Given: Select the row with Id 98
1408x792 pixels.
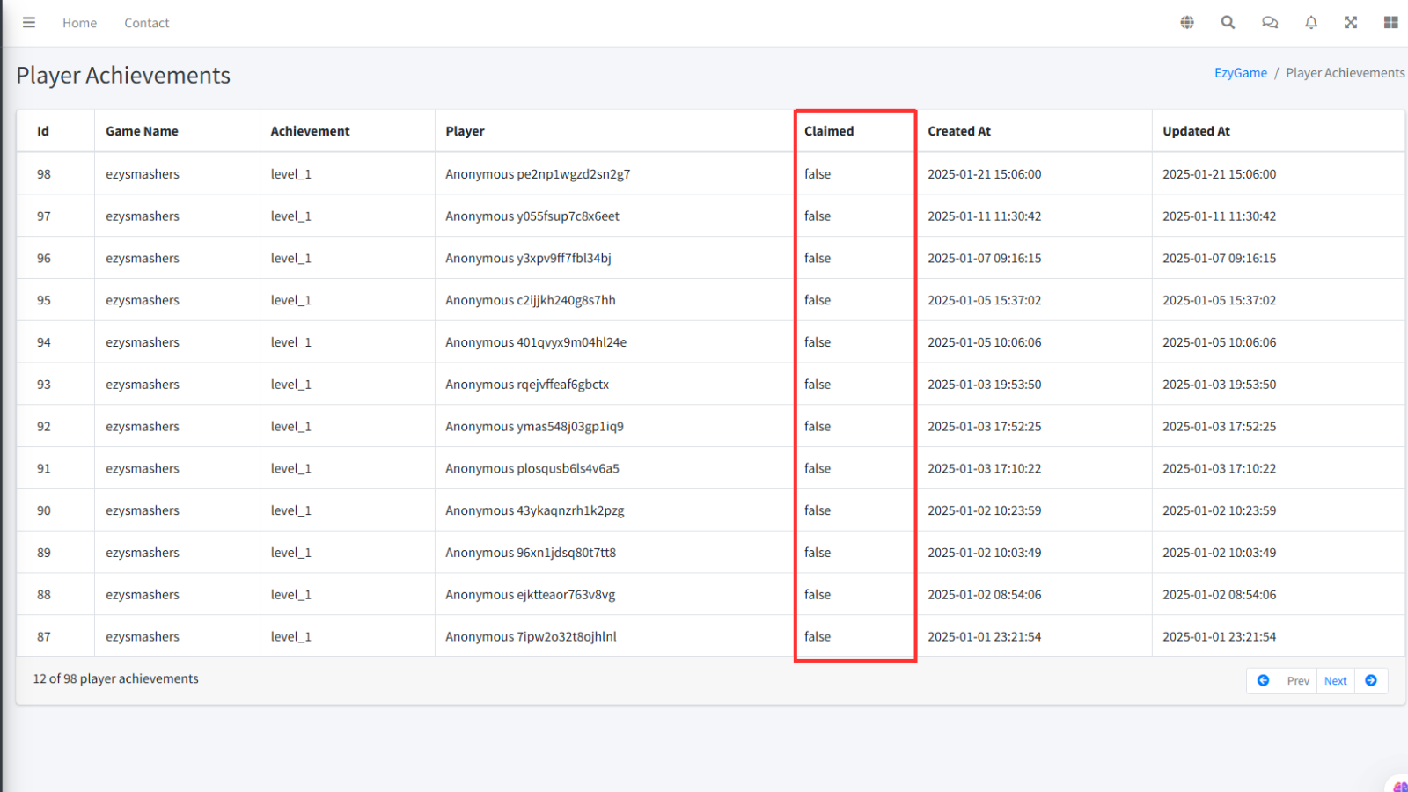Looking at the screenshot, I should coord(44,174).
